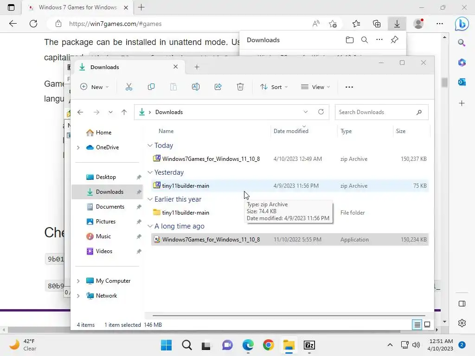Open Desktop in navigation pane
Viewport: 475px width, 356px height.
coord(105,177)
